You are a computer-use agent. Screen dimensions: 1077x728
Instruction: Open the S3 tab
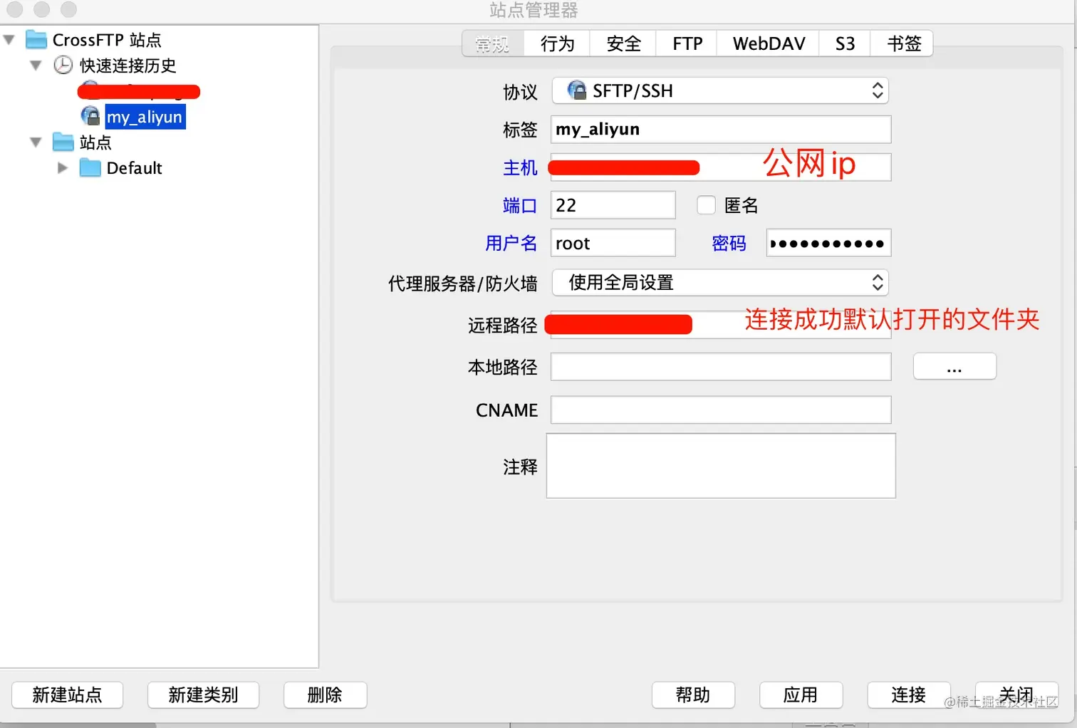click(x=845, y=43)
